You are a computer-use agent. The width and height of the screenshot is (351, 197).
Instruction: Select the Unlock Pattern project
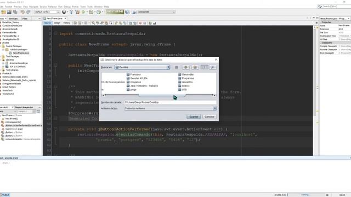click(9, 87)
